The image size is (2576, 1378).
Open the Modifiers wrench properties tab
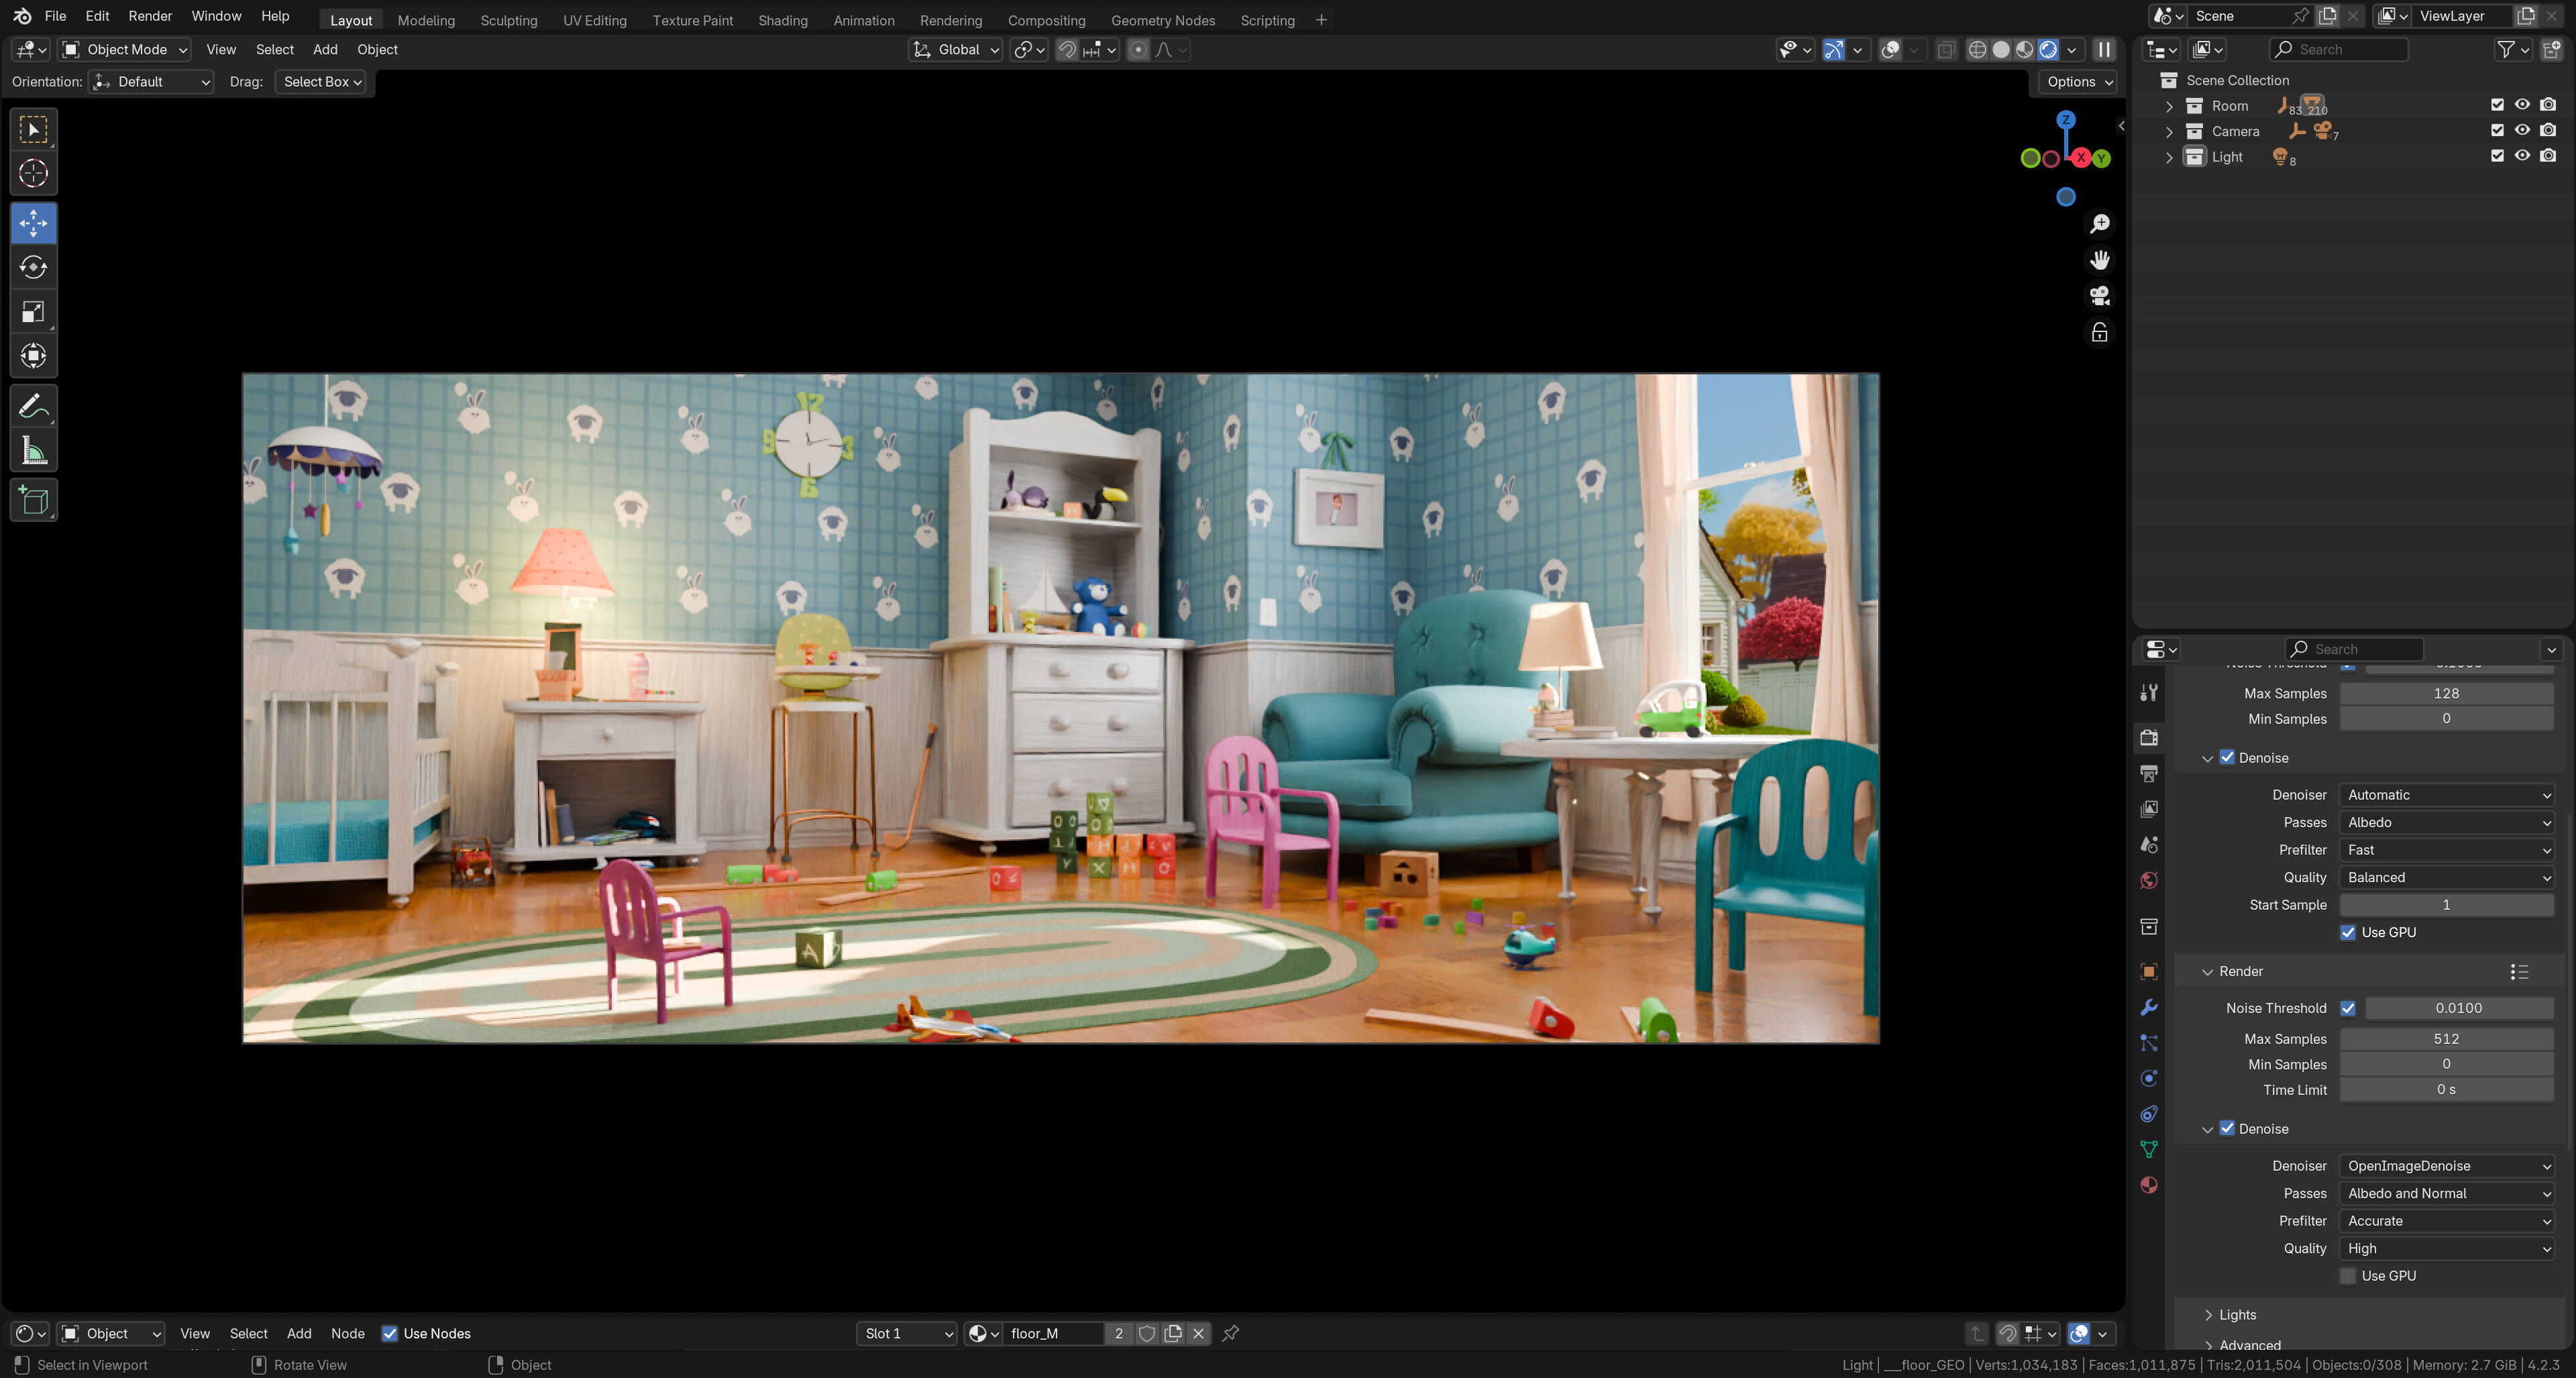tap(2148, 1007)
